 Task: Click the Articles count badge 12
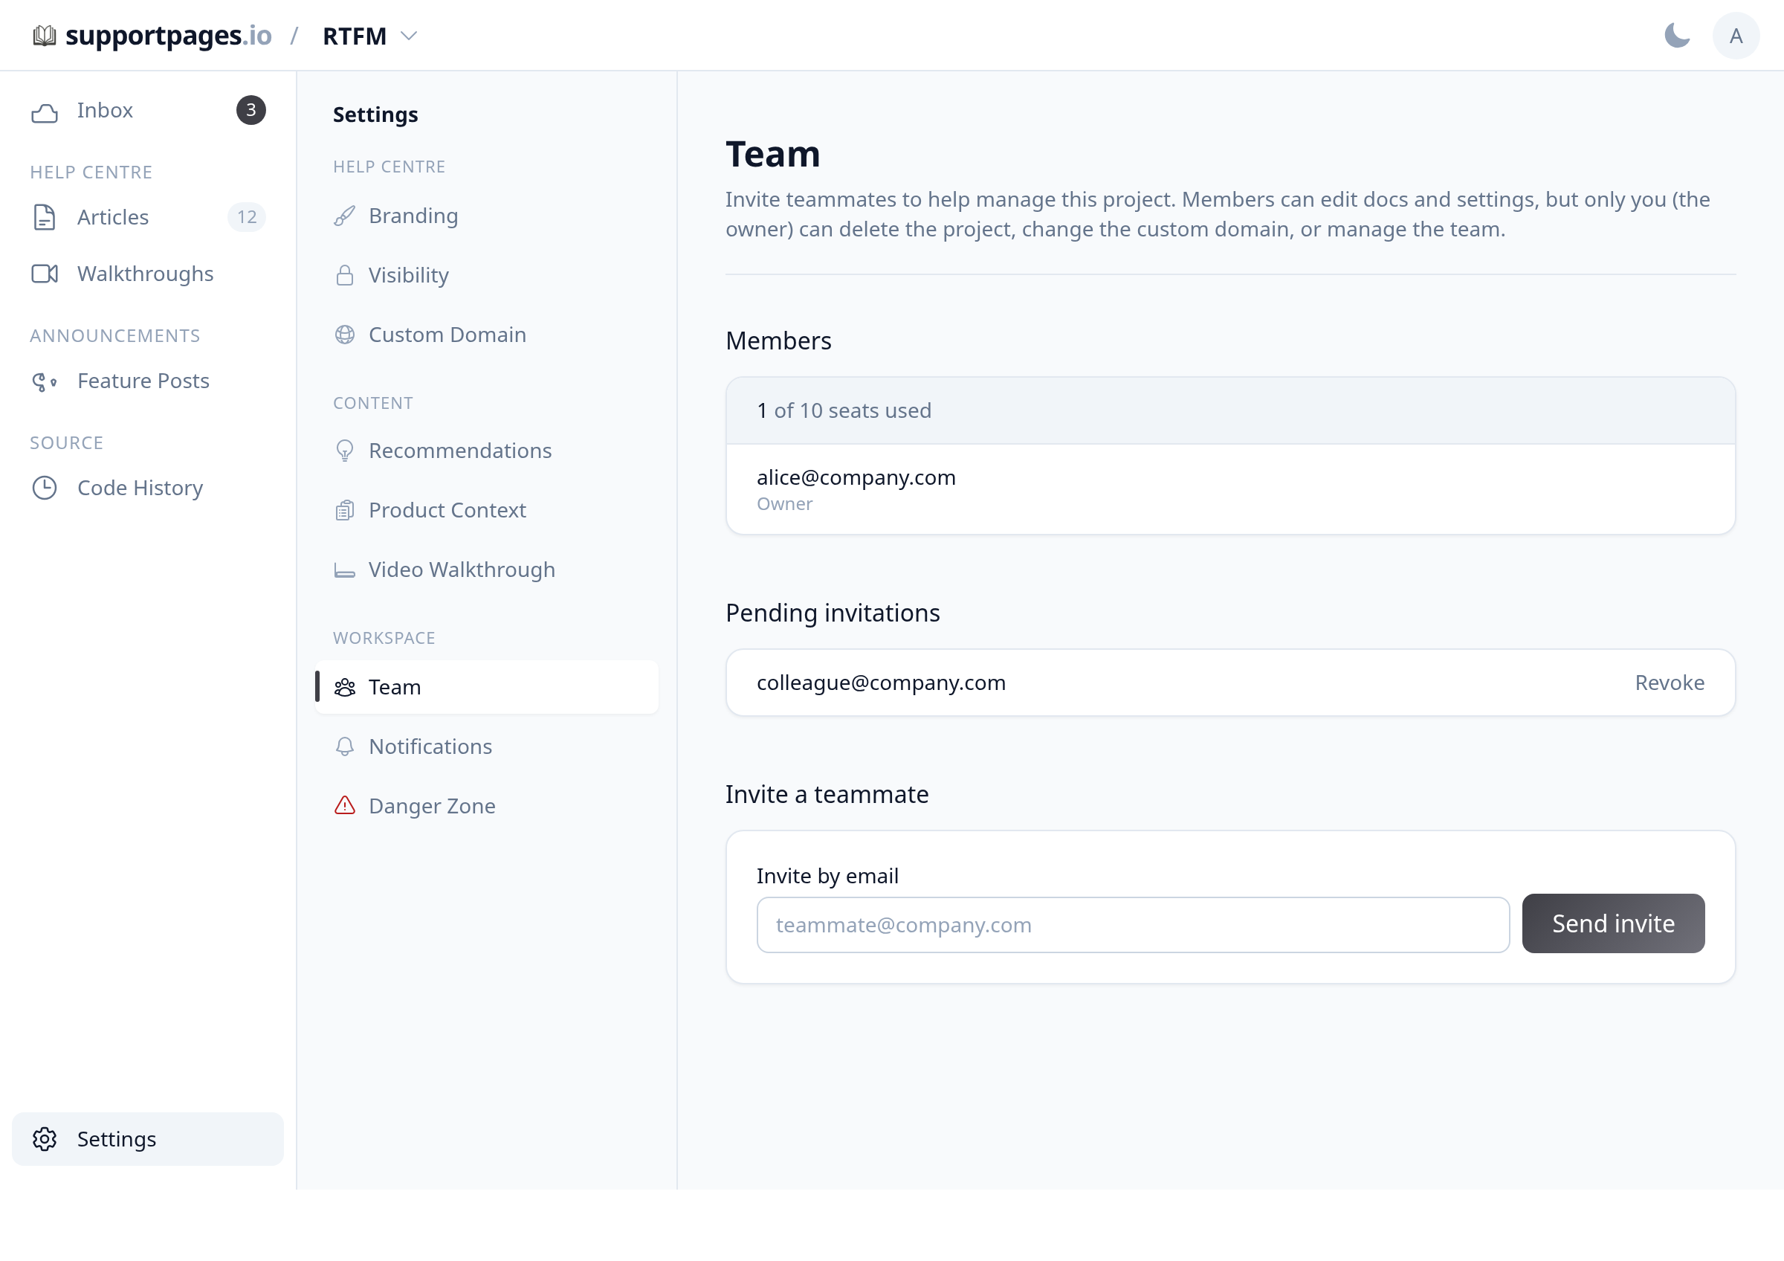click(247, 218)
